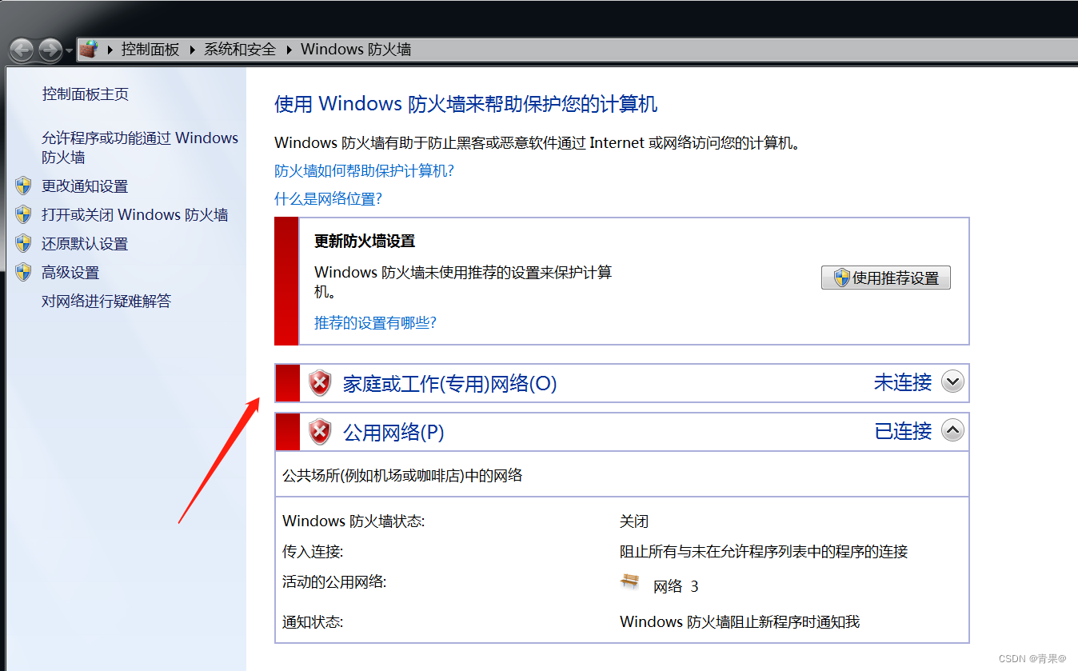Click 公共场所(例如机场或咖啡店)中的网络 description

tap(402, 476)
